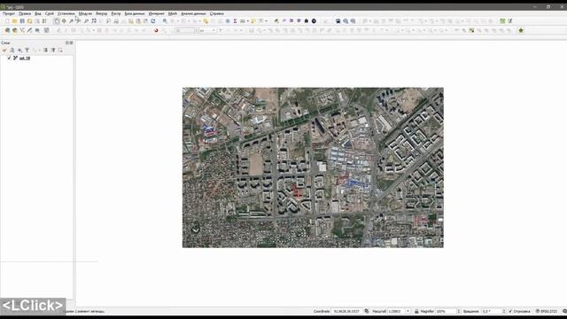Open the Scale (Масштаб) dropdown arrow

[x=408, y=311]
